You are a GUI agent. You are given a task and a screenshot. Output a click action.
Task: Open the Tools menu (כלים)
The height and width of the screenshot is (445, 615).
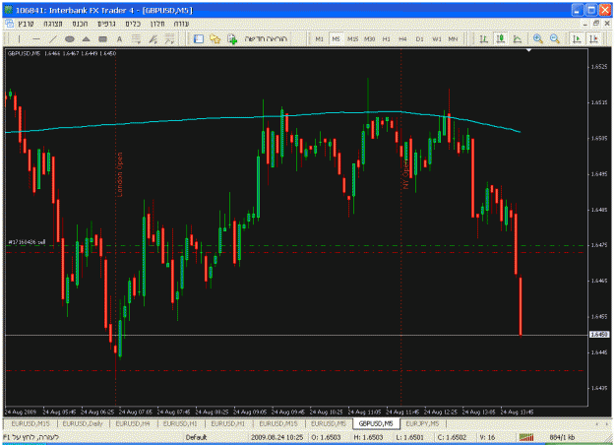click(x=133, y=24)
